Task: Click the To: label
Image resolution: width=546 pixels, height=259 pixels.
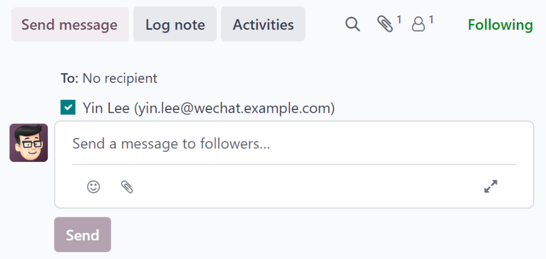Action: point(70,78)
